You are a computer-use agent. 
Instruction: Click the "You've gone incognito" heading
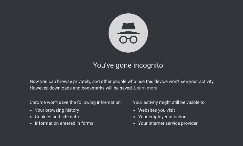pyautogui.click(x=128, y=65)
